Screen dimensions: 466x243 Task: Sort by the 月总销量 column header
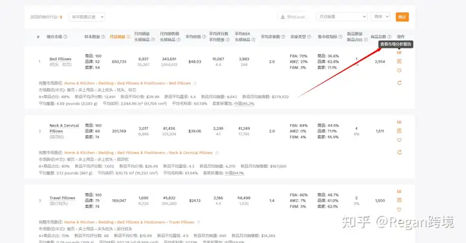117,37
